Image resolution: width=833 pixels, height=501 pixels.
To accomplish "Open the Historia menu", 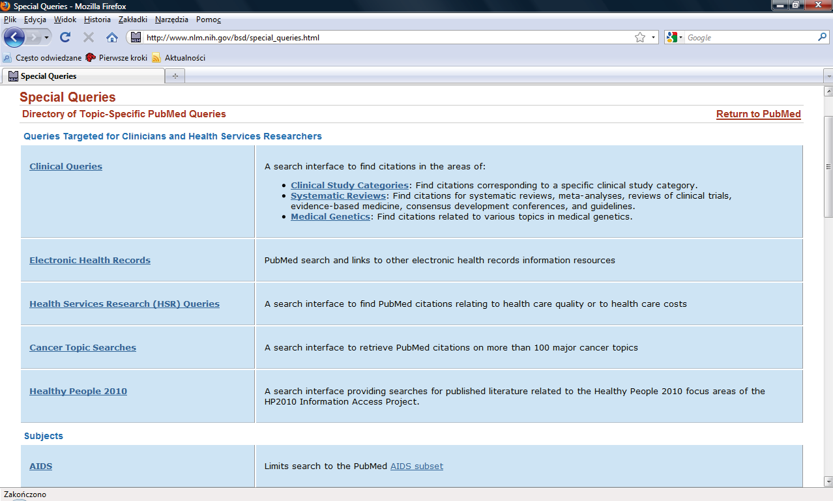I will click(97, 20).
